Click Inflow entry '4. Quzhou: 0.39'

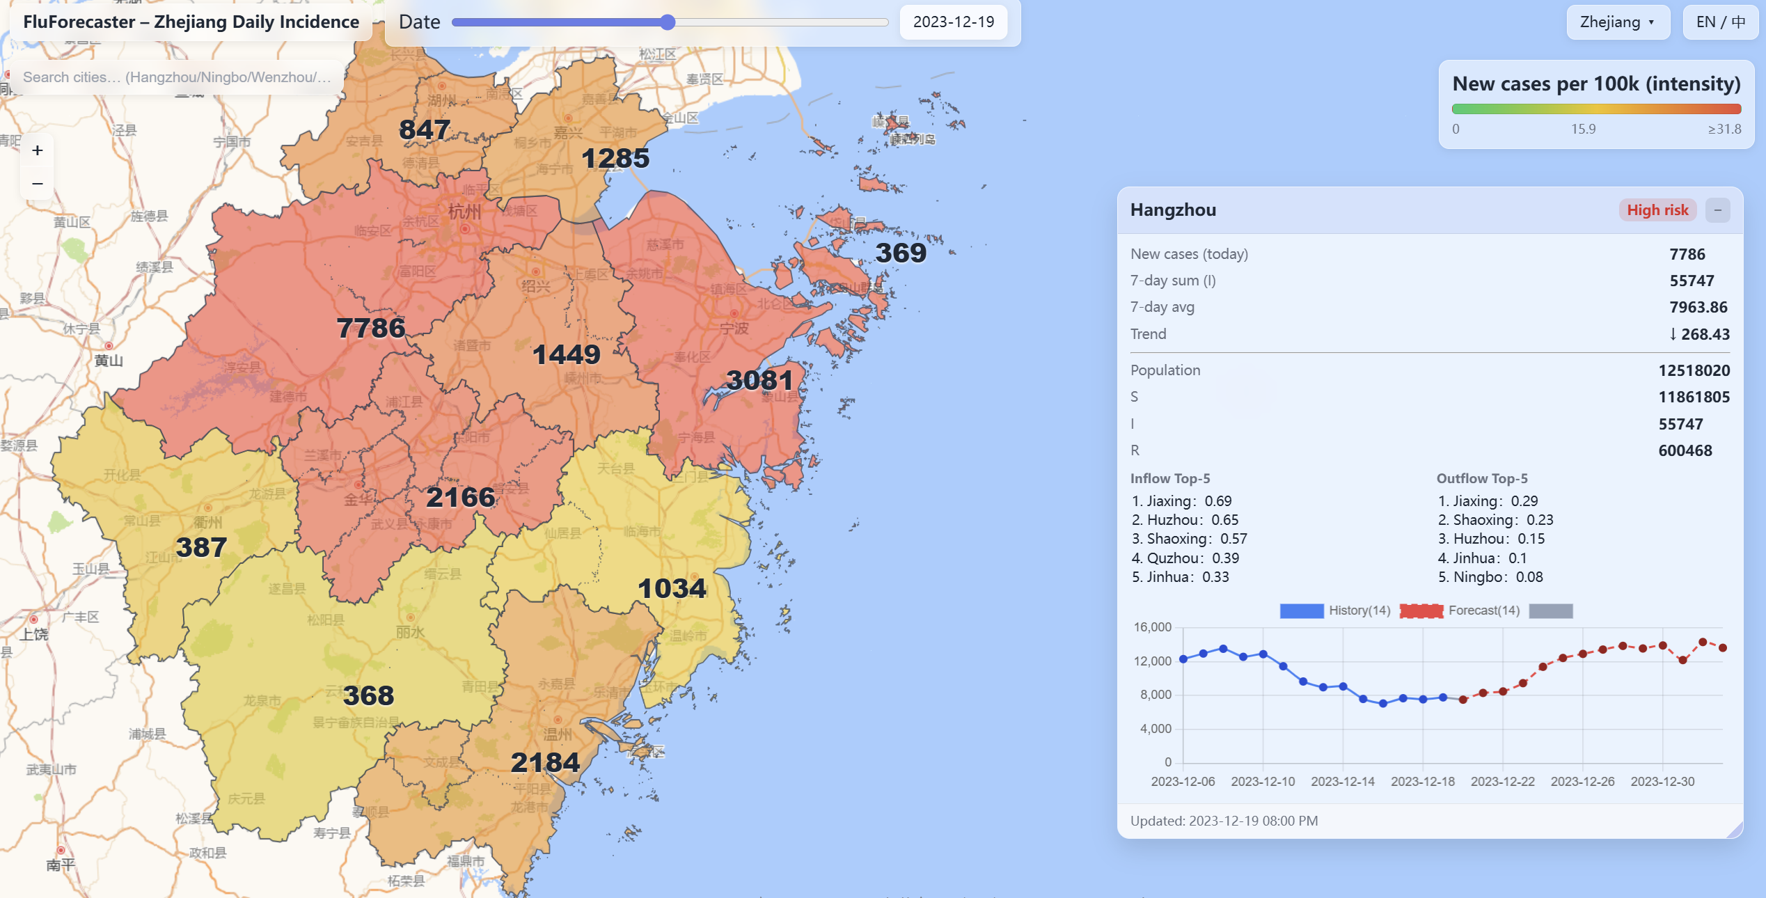[x=1185, y=558]
